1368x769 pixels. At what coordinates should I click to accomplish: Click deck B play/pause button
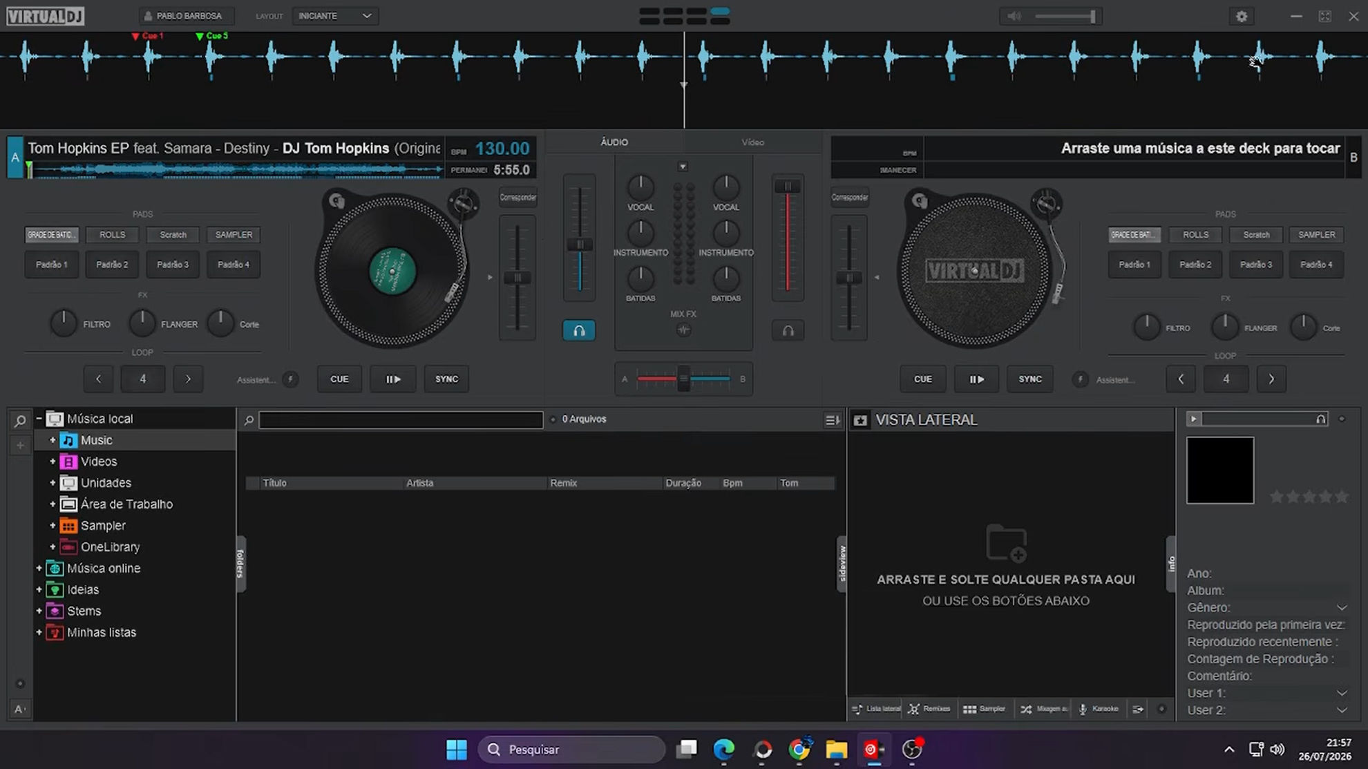pos(976,379)
